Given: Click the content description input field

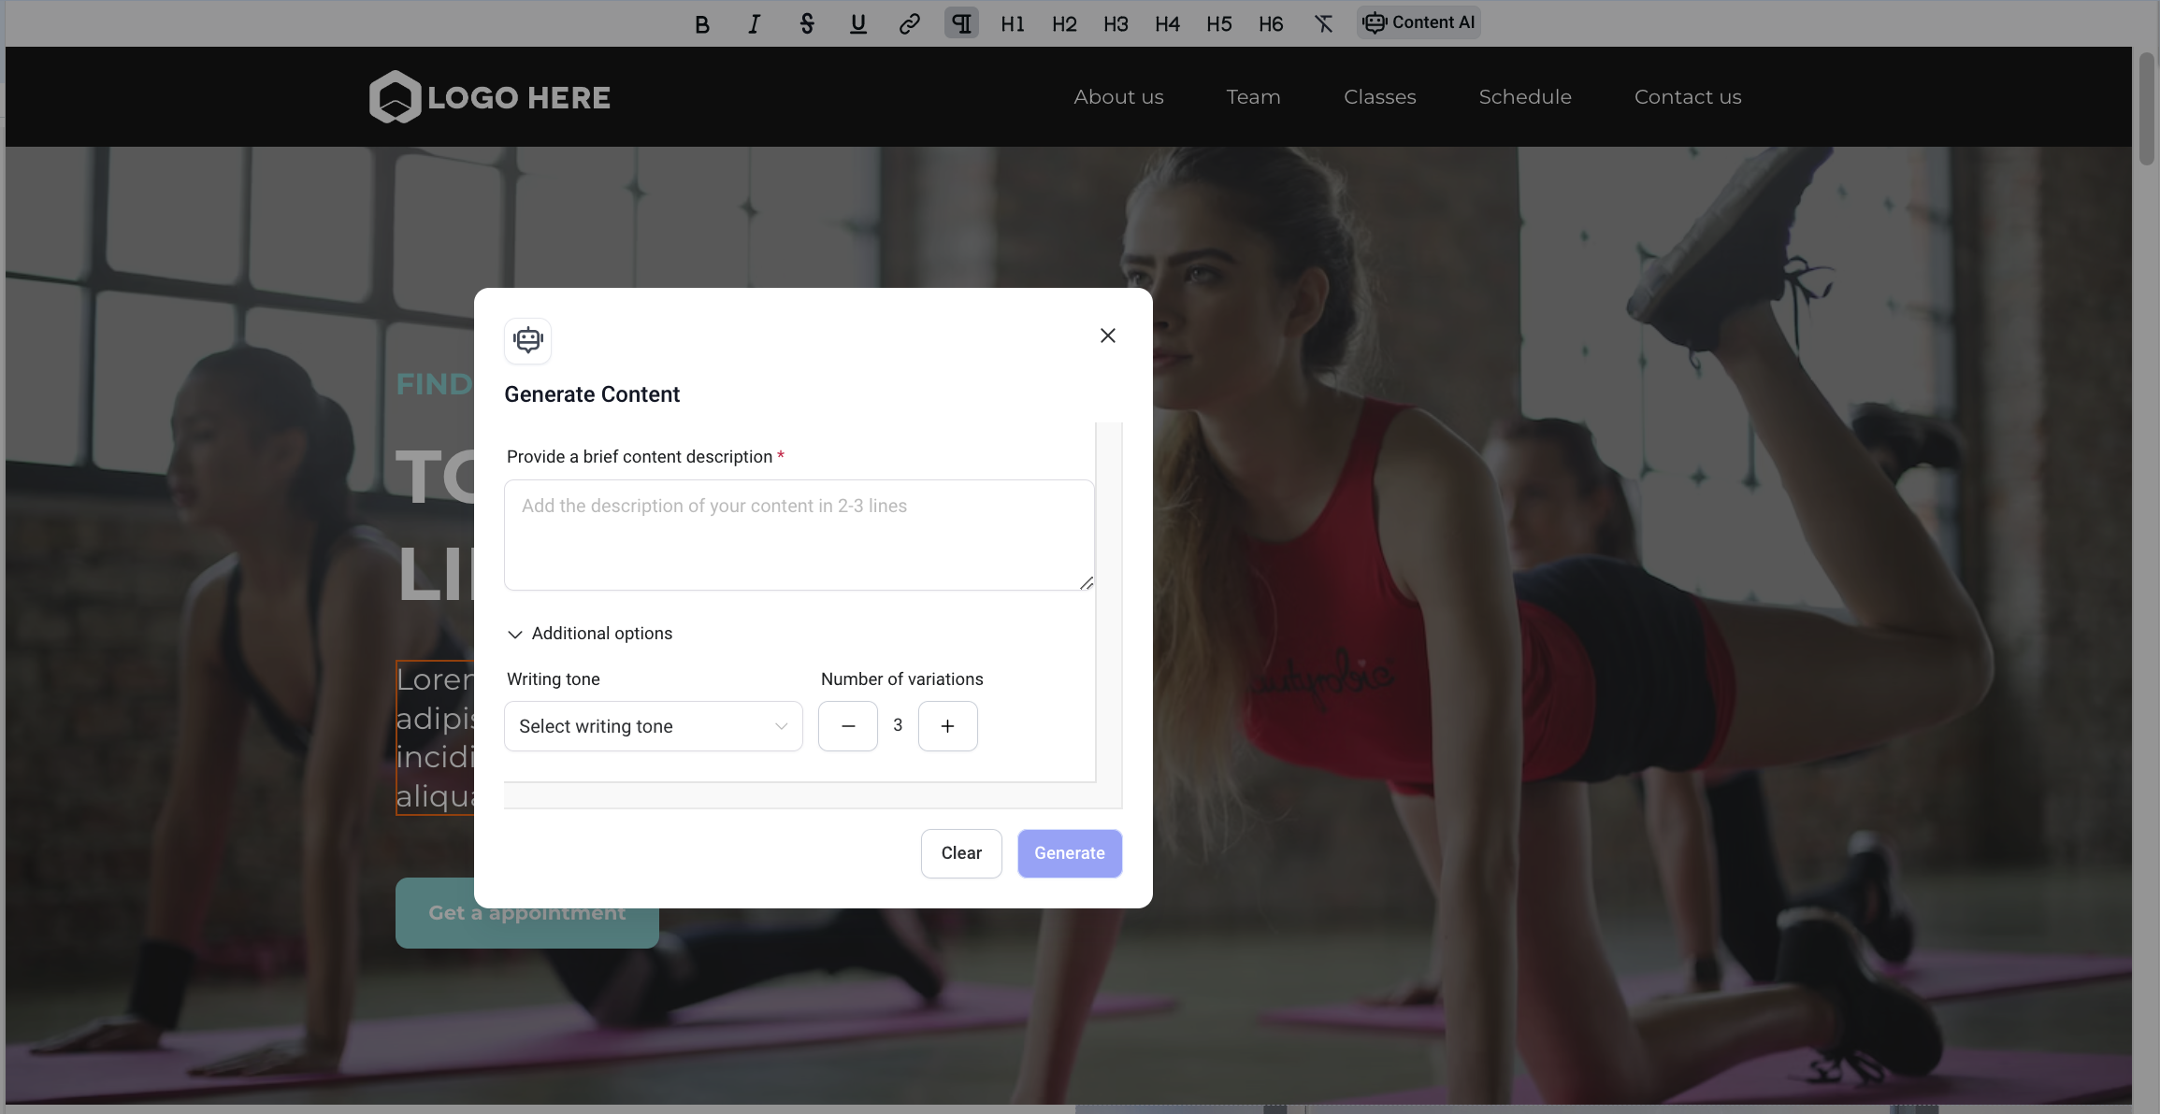Looking at the screenshot, I should (x=798, y=535).
